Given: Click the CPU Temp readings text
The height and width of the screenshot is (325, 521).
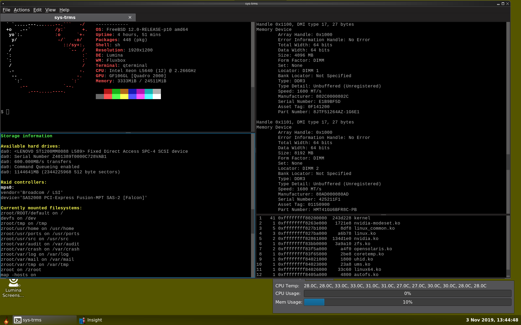Looking at the screenshot, I should 395,286.
